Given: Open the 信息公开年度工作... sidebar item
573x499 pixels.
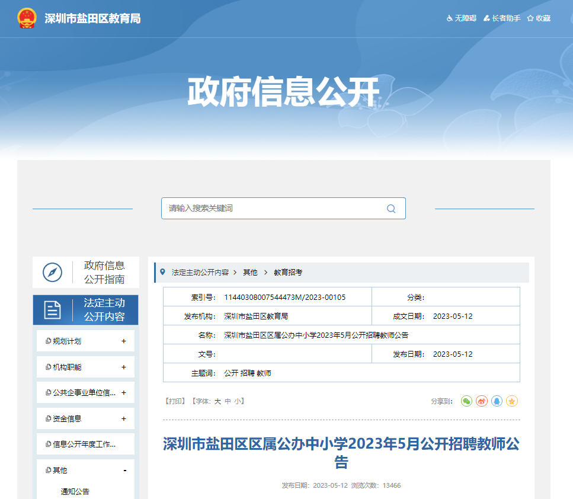Looking at the screenshot, I should tap(84, 444).
